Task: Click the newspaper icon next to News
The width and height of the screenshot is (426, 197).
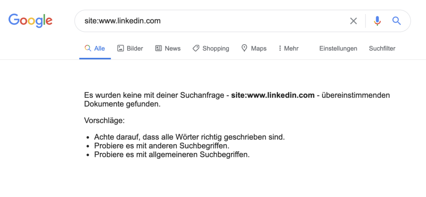Action: pos(159,48)
